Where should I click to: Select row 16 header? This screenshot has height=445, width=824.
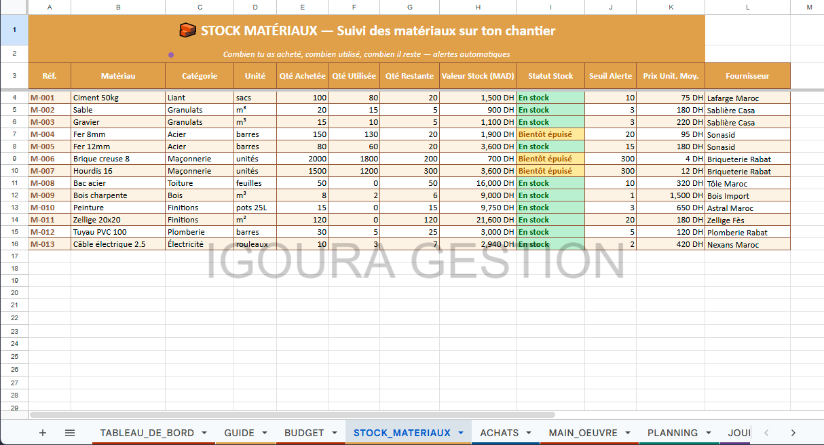(x=14, y=244)
